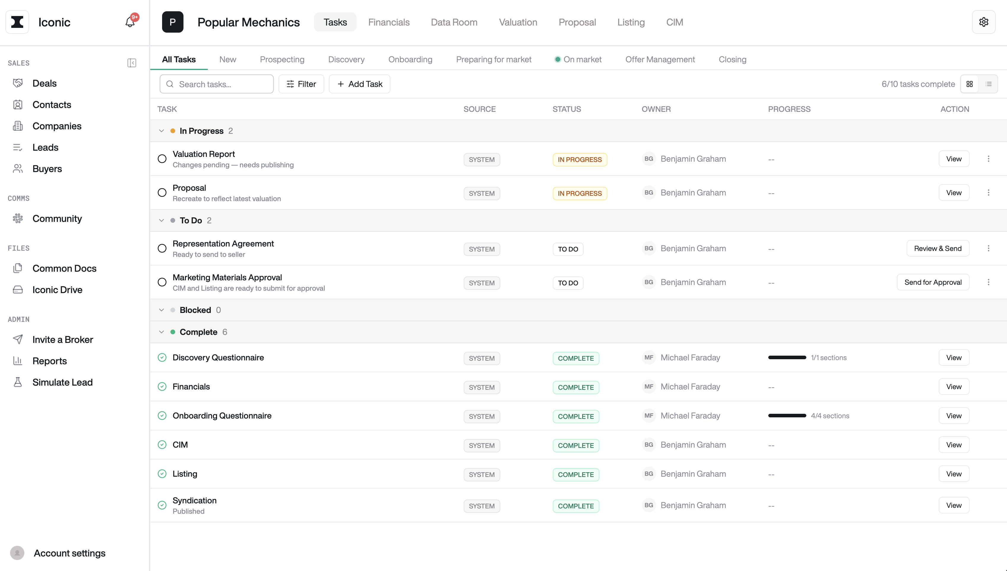
Task: Click the Add Task button
Action: (360, 84)
